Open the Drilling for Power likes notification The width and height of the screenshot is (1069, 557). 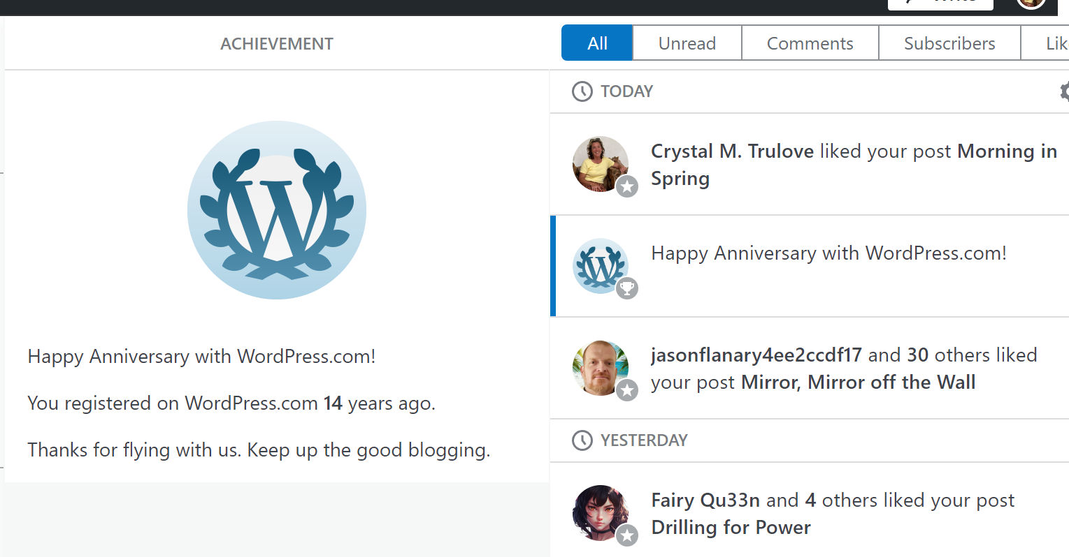click(832, 514)
